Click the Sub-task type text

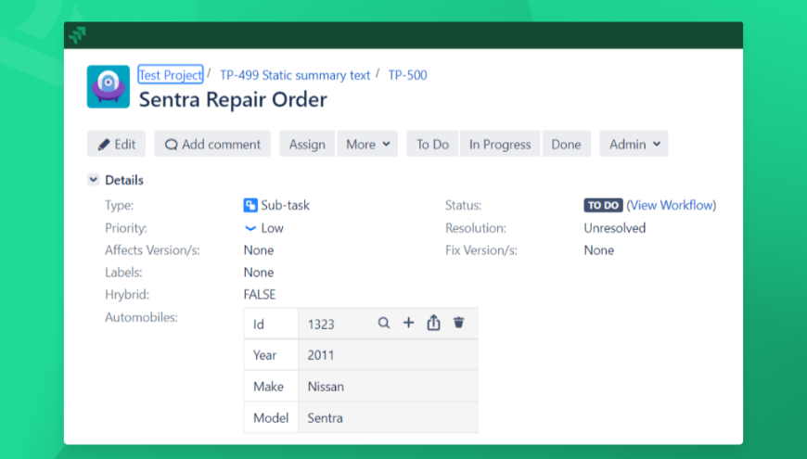[x=285, y=205]
